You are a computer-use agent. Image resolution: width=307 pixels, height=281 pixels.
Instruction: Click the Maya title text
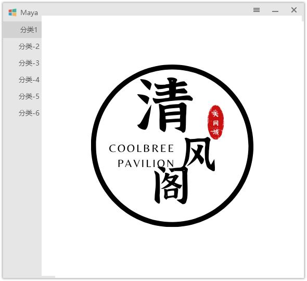[x=29, y=12]
